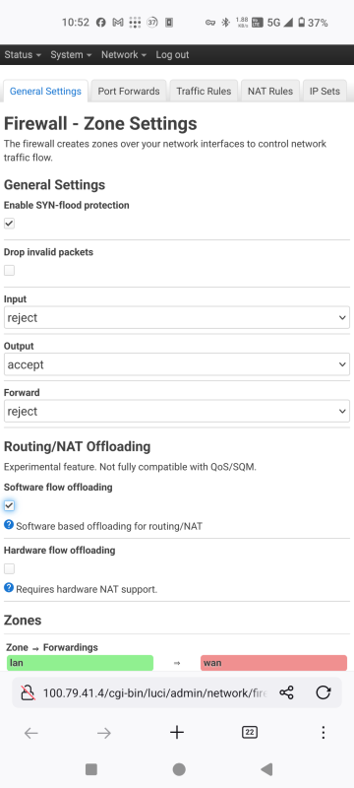
Task: Open browser three-dot overflow menu
Action: coord(323,733)
